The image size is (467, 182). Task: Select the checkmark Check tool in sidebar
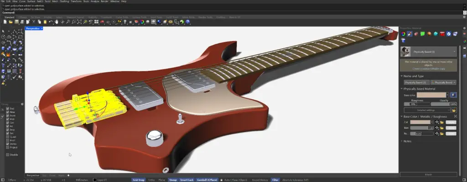(x=15, y=77)
